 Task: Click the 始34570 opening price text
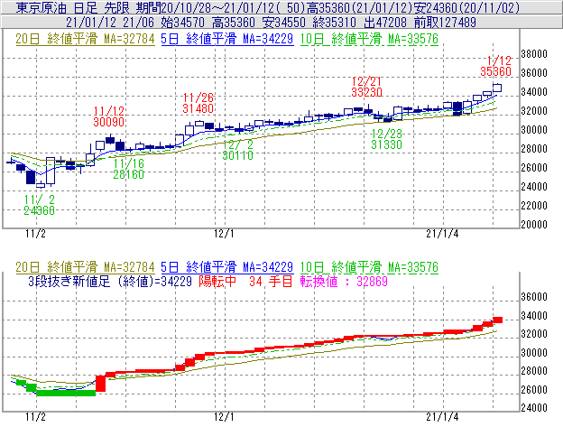(182, 23)
